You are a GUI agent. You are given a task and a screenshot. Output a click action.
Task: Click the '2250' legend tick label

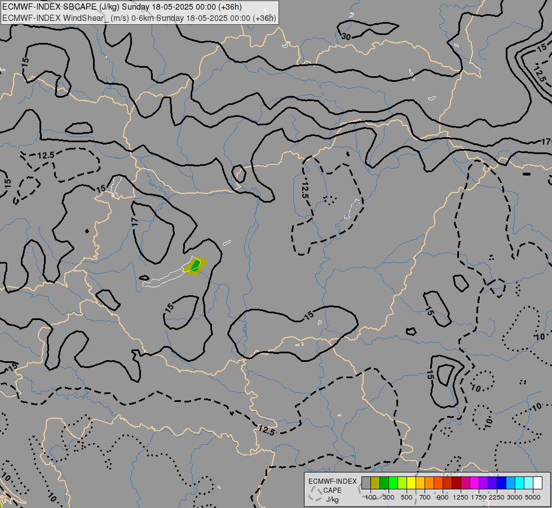tap(497, 497)
